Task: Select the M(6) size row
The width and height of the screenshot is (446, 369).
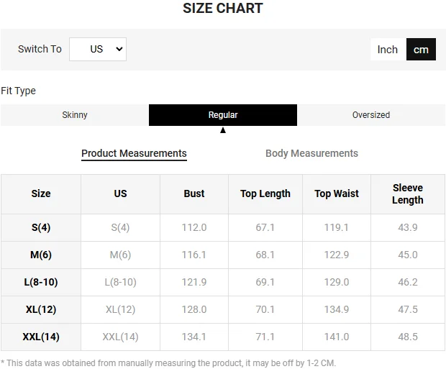Action: (x=41, y=255)
